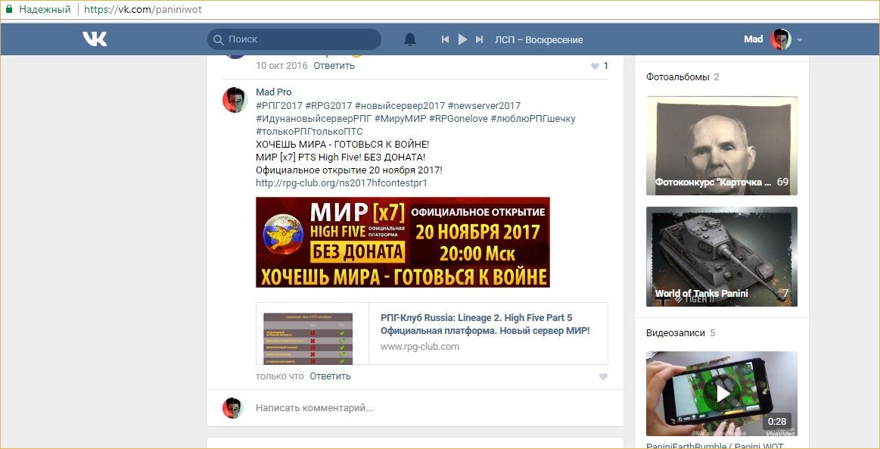Skip to next track in player
The width and height of the screenshot is (880, 449).
coord(479,39)
